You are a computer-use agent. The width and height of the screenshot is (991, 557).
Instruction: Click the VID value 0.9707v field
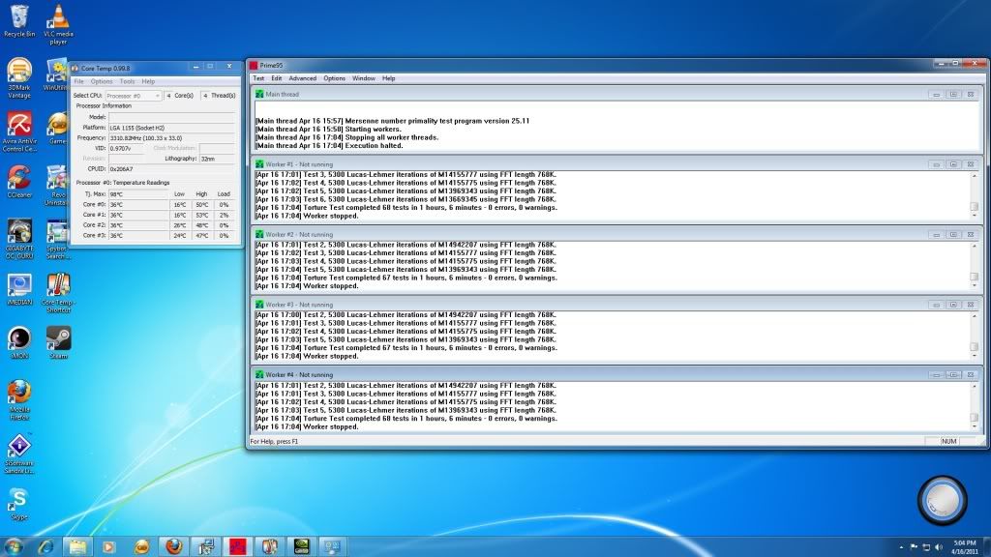click(126, 148)
